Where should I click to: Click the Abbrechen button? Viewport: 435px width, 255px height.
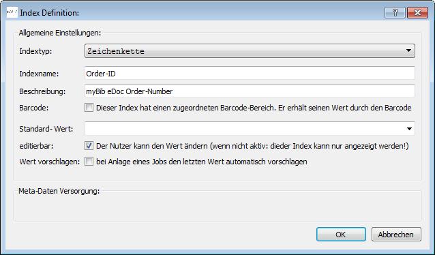pyautogui.click(x=396, y=235)
